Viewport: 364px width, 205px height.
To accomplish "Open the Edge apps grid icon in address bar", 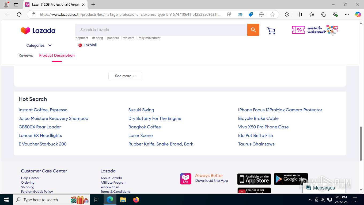I will pos(229,14).
